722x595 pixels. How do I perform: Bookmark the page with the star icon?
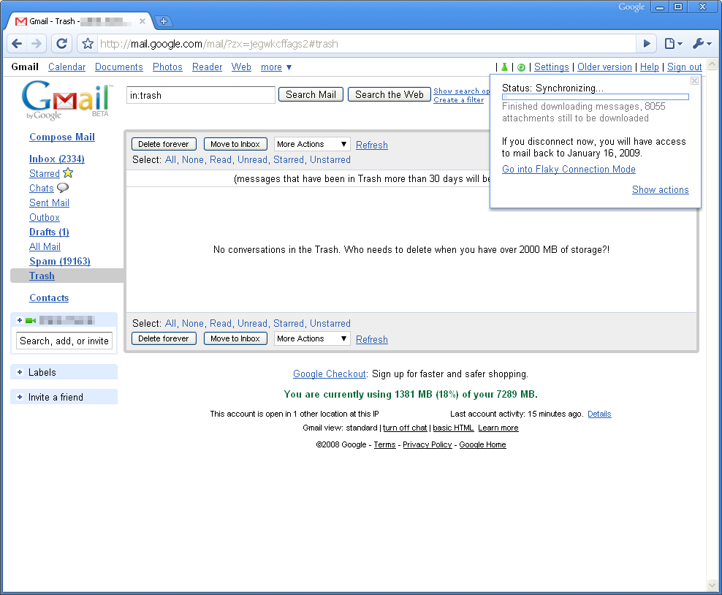[88, 44]
